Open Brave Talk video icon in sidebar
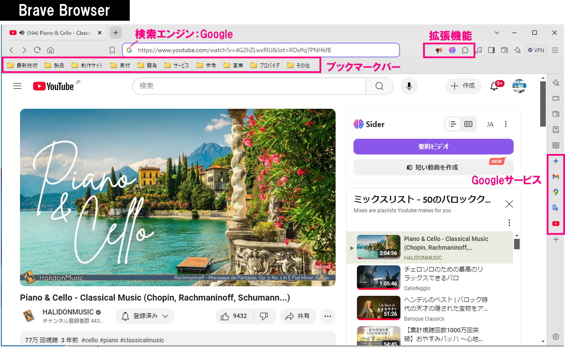This screenshot has width=565, height=348. (x=556, y=98)
